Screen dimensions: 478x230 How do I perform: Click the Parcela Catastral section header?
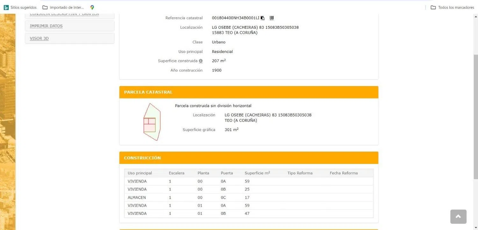(249, 92)
